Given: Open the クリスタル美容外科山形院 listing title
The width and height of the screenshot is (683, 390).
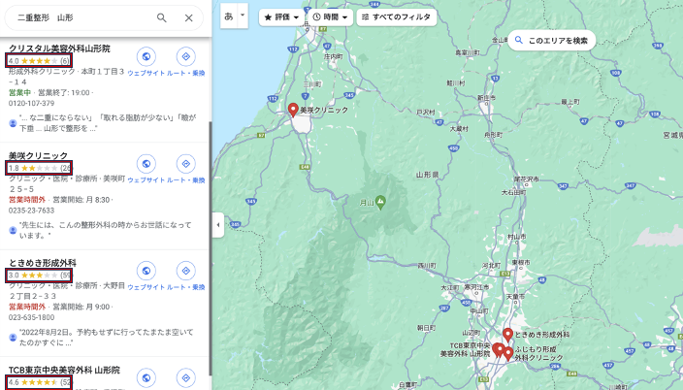Looking at the screenshot, I should click(x=59, y=49).
